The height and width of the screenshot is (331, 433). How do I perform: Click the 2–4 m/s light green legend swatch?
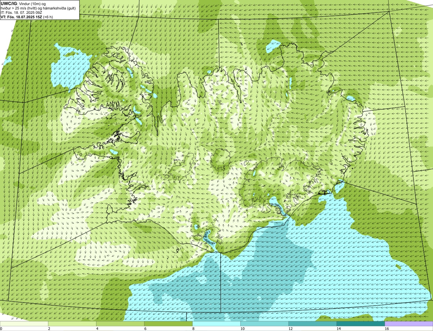[x=72, y=324]
